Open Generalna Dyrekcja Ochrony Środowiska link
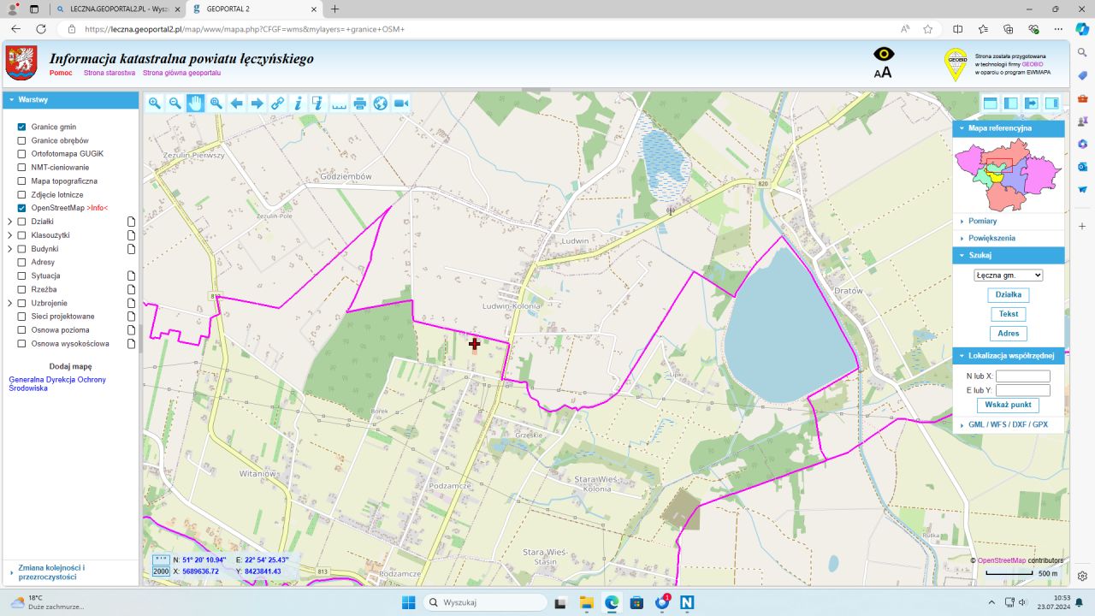Image resolution: width=1095 pixels, height=616 pixels. pos(57,383)
